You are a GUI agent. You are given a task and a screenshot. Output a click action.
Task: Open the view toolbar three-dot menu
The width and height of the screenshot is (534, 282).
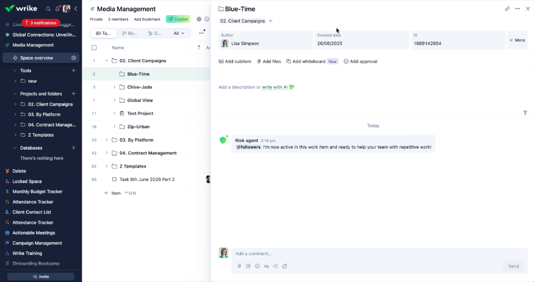(201, 33)
